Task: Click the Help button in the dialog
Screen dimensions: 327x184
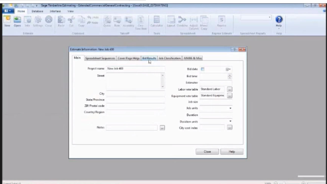Action: [232, 152]
